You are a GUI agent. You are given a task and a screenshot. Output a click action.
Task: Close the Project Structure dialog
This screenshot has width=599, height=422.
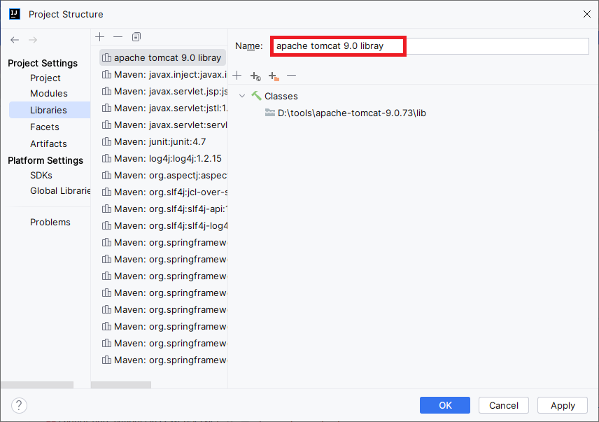pos(587,14)
